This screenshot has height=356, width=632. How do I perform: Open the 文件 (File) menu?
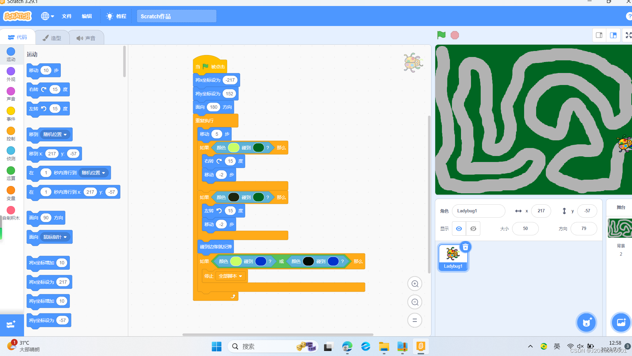[66, 16]
